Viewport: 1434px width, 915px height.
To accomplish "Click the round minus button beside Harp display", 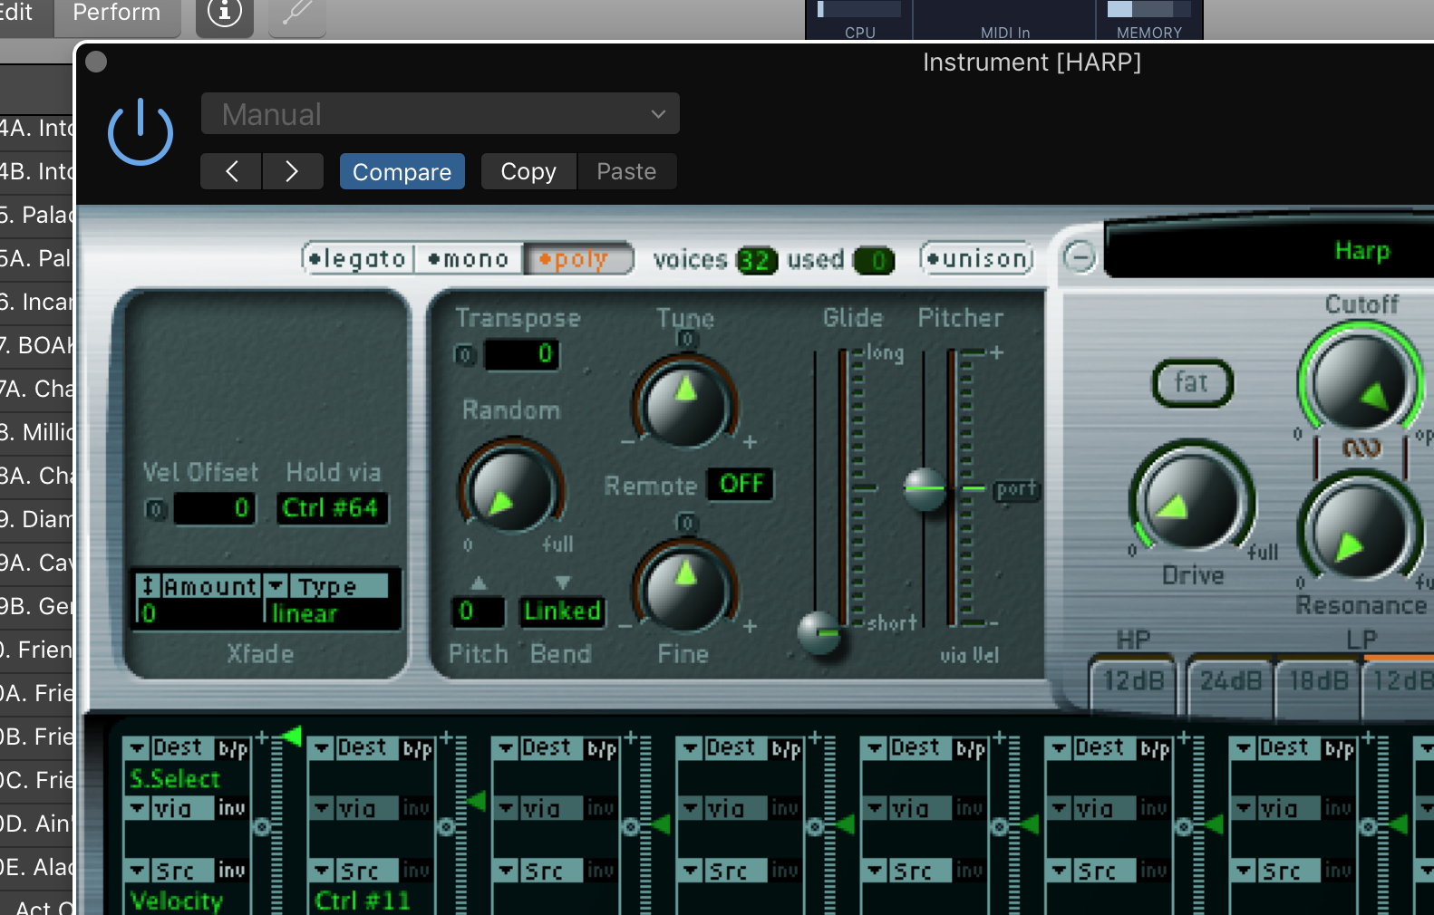I will coord(1079,257).
